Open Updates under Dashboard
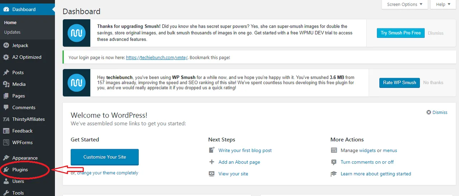This screenshot has width=459, height=196. pyautogui.click(x=12, y=32)
